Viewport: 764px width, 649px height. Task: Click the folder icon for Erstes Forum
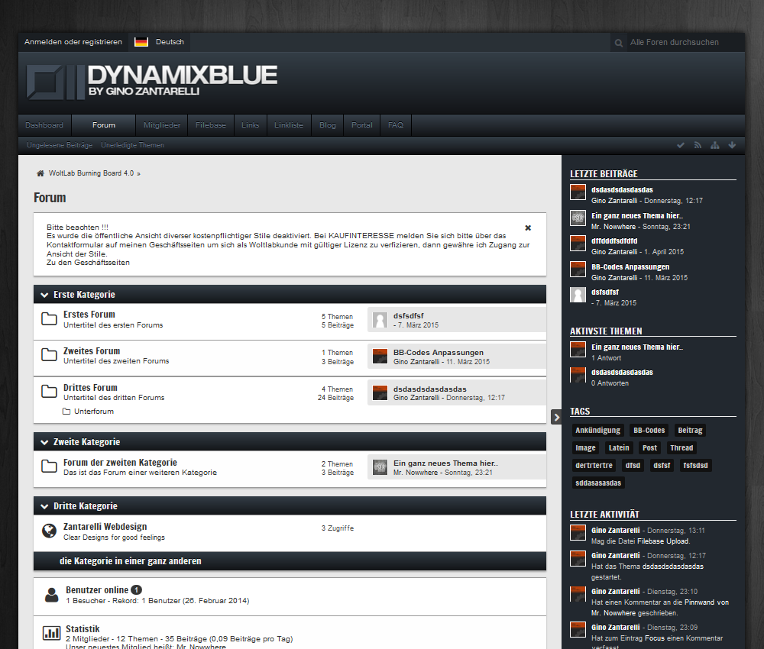pos(50,318)
